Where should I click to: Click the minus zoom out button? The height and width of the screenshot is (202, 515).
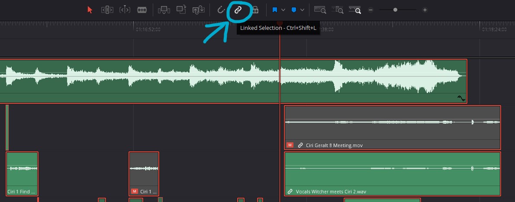(x=370, y=10)
